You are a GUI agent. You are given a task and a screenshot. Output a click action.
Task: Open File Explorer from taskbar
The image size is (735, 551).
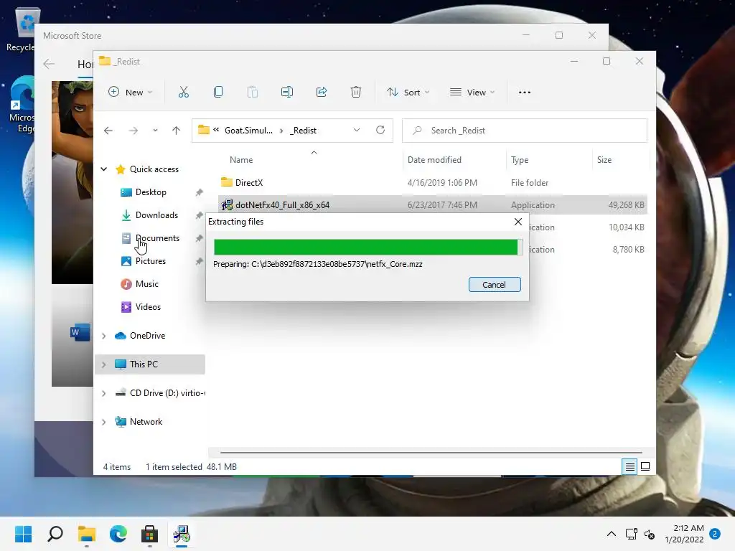tap(87, 534)
